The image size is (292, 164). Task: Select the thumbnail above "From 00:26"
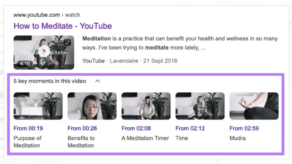click(92, 106)
